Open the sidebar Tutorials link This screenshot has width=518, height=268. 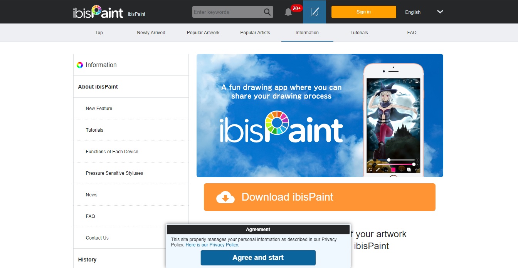(131, 130)
